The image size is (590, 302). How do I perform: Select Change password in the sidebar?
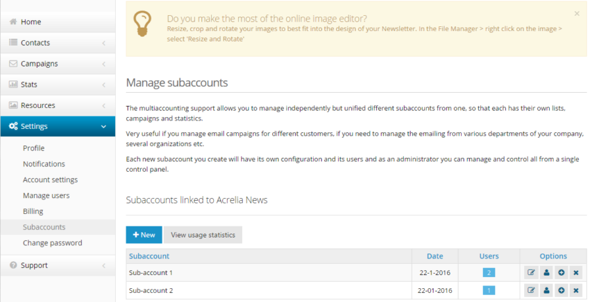[x=52, y=243]
